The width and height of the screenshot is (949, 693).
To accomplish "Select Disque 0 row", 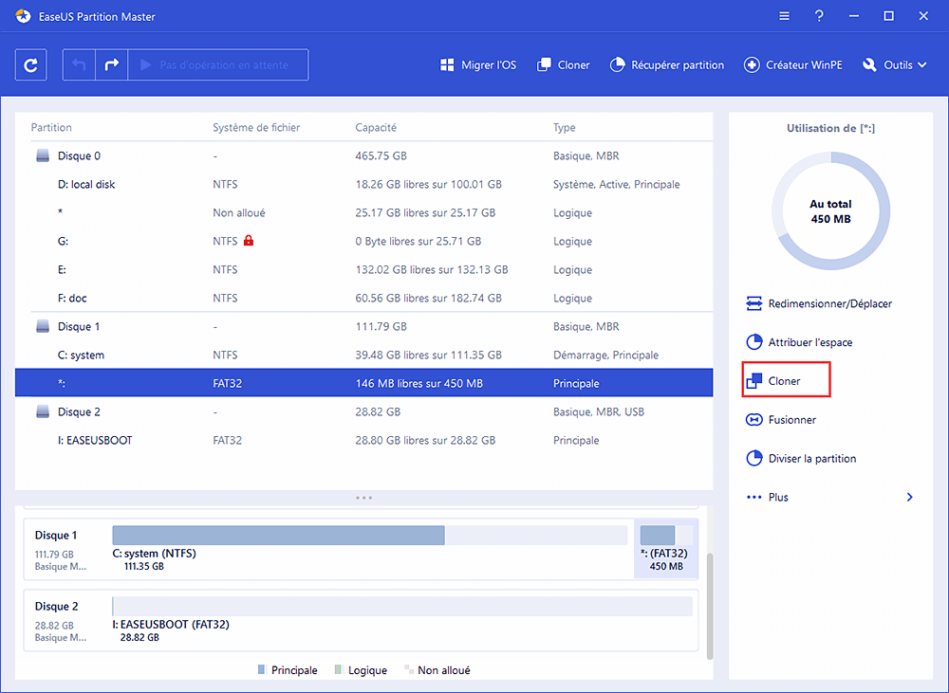I will (363, 156).
